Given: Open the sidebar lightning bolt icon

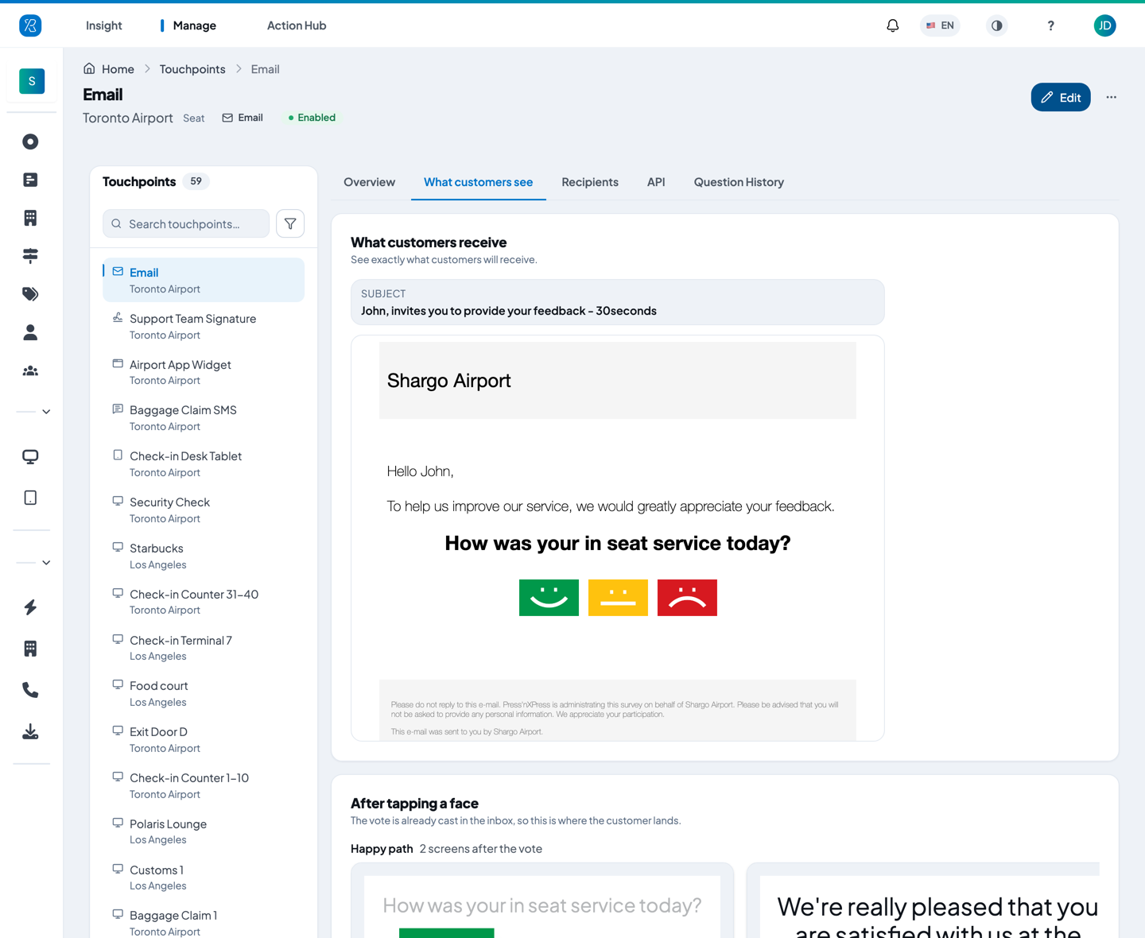Looking at the screenshot, I should pyautogui.click(x=30, y=607).
